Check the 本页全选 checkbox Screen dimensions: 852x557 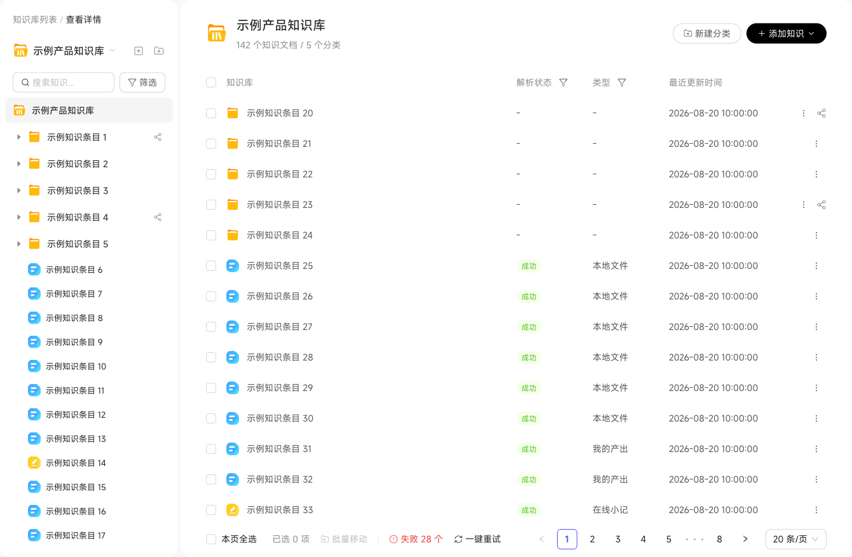211,539
